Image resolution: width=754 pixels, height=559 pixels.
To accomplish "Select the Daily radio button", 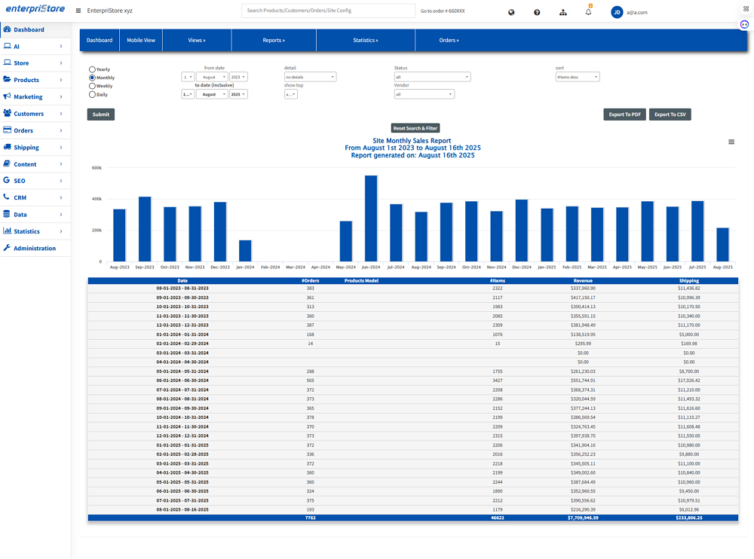I will pyautogui.click(x=92, y=95).
